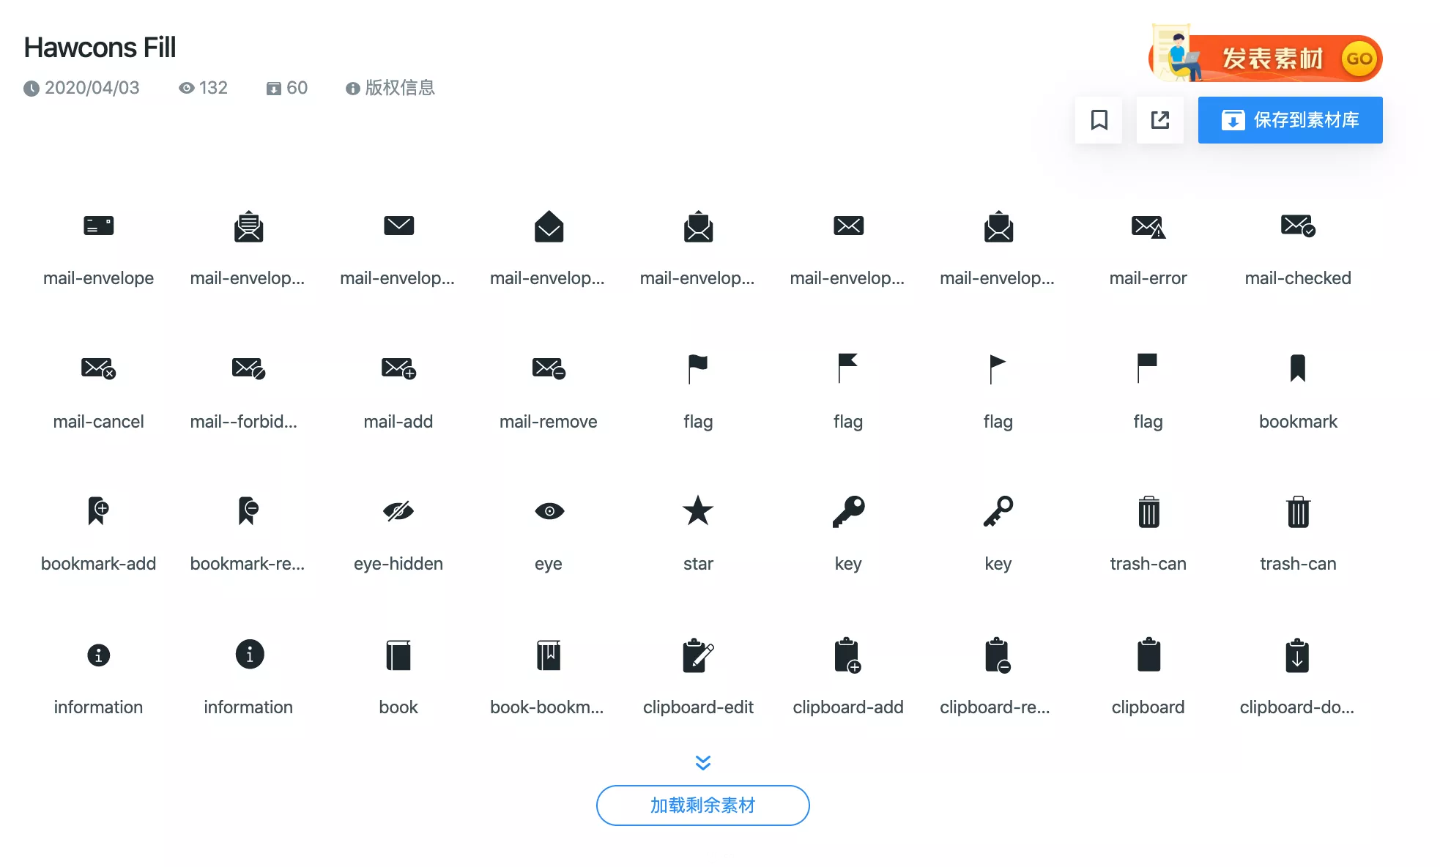
Task: Click the mail-error icon
Action: click(x=1148, y=227)
